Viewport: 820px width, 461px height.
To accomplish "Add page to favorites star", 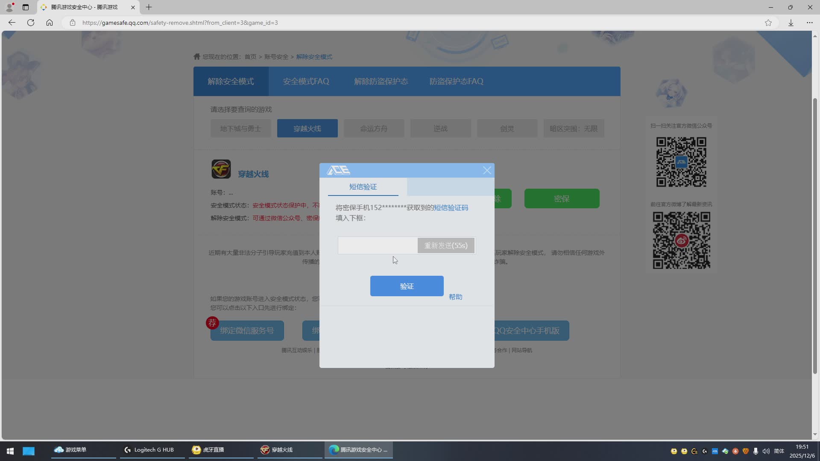I will point(768,23).
